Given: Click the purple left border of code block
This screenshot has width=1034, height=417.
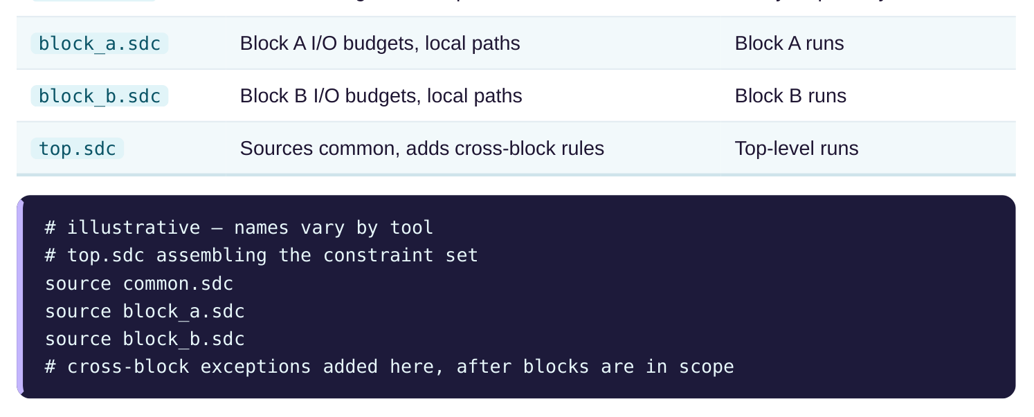Looking at the screenshot, I should point(19,297).
